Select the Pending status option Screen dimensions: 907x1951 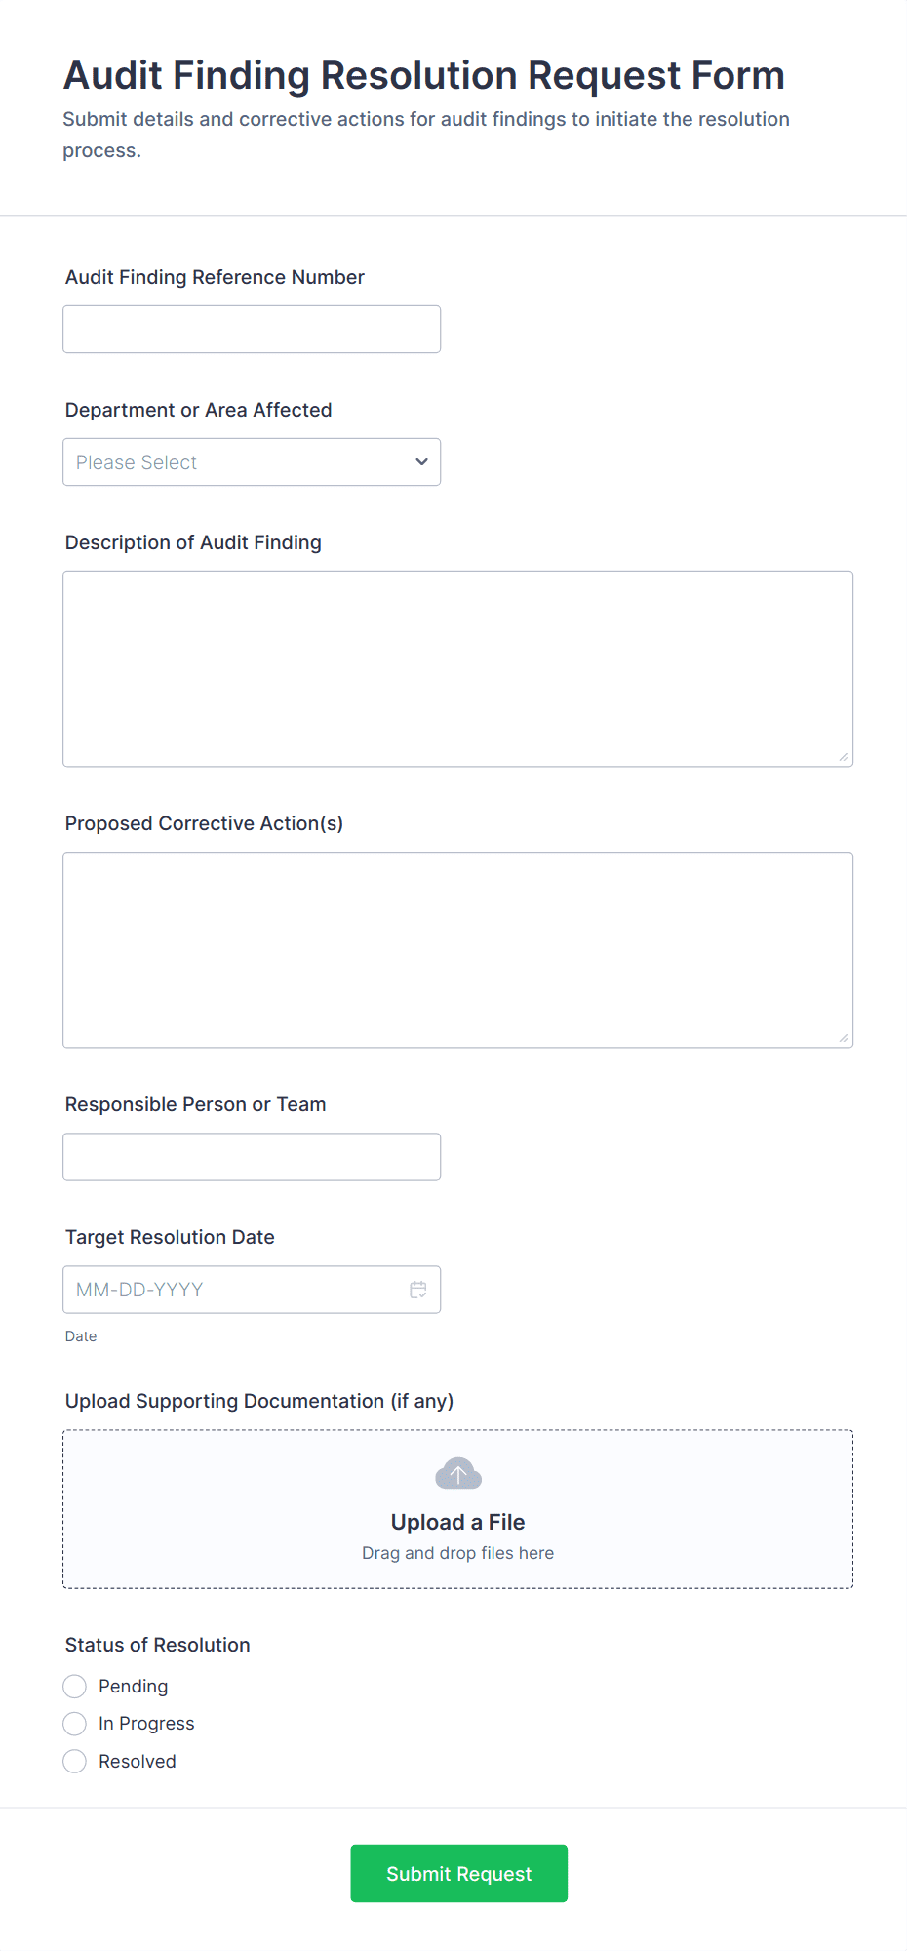pos(75,1687)
